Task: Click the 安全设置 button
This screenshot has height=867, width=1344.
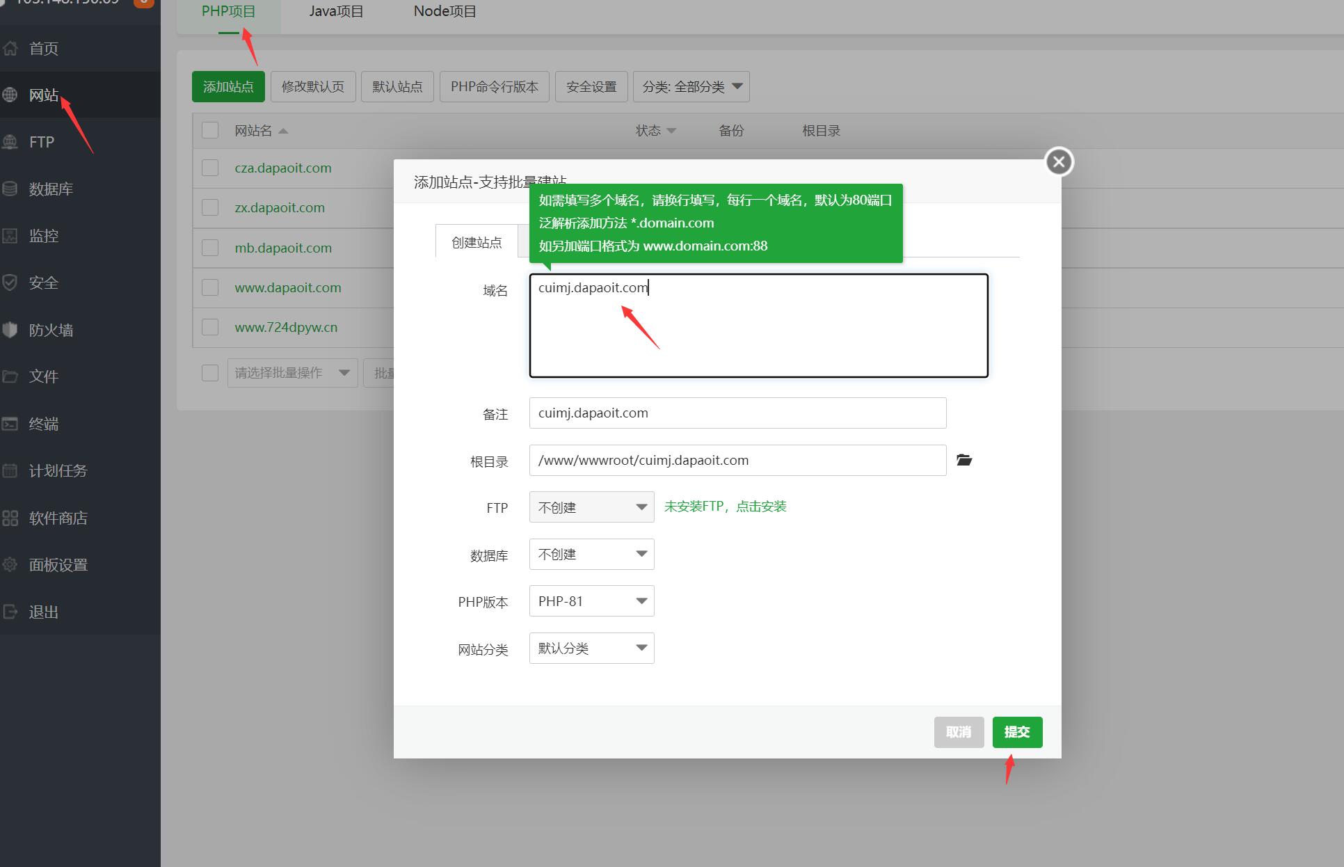Action: (591, 87)
